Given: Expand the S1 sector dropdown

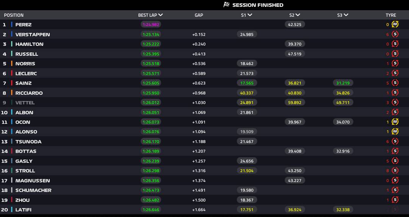Looking at the screenshot, I should (x=250, y=15).
